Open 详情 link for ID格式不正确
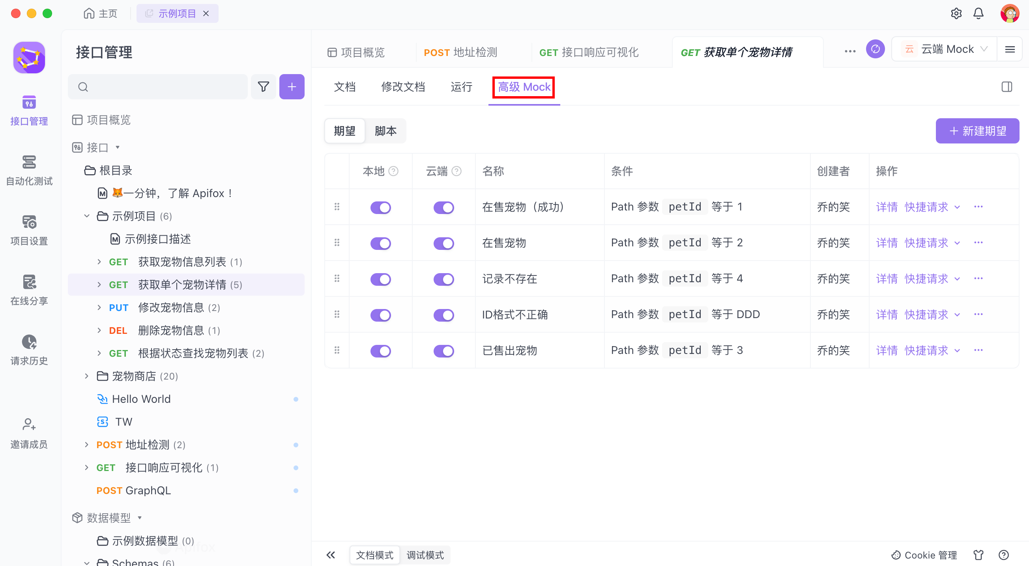Screen dimensions: 1029x566 click(887, 315)
